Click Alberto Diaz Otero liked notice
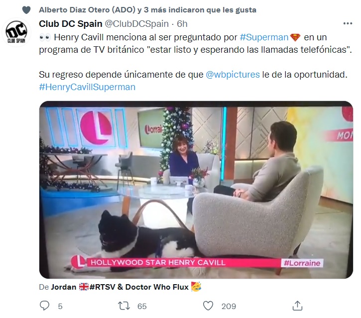 (147, 10)
